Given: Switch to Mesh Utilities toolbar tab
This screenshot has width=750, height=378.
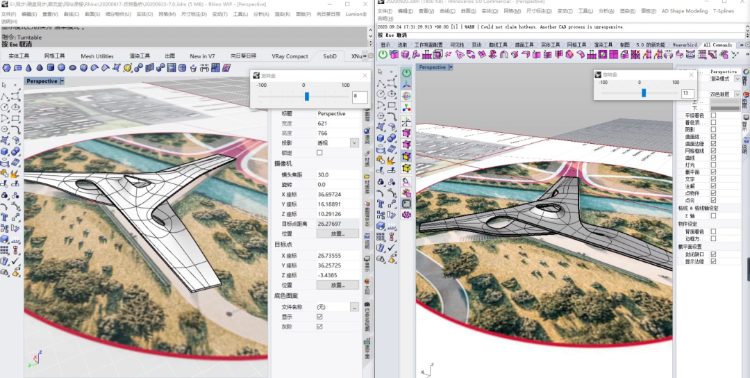Looking at the screenshot, I should [97, 56].
